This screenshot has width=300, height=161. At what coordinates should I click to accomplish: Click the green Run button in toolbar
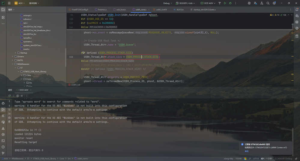pos(225,3)
